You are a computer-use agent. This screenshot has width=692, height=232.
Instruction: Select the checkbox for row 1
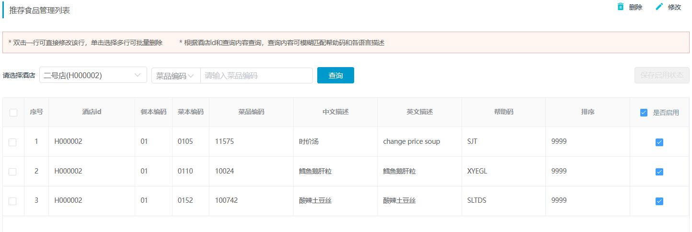[12, 142]
